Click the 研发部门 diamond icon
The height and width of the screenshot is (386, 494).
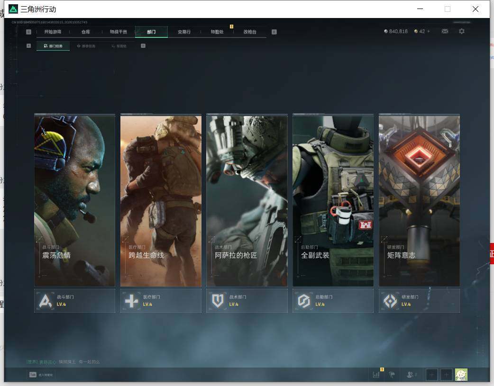pyautogui.click(x=390, y=301)
